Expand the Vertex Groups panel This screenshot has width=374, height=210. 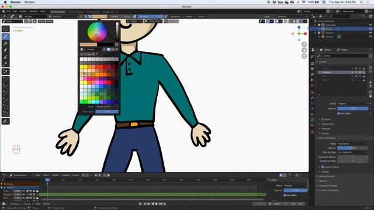coord(327,176)
